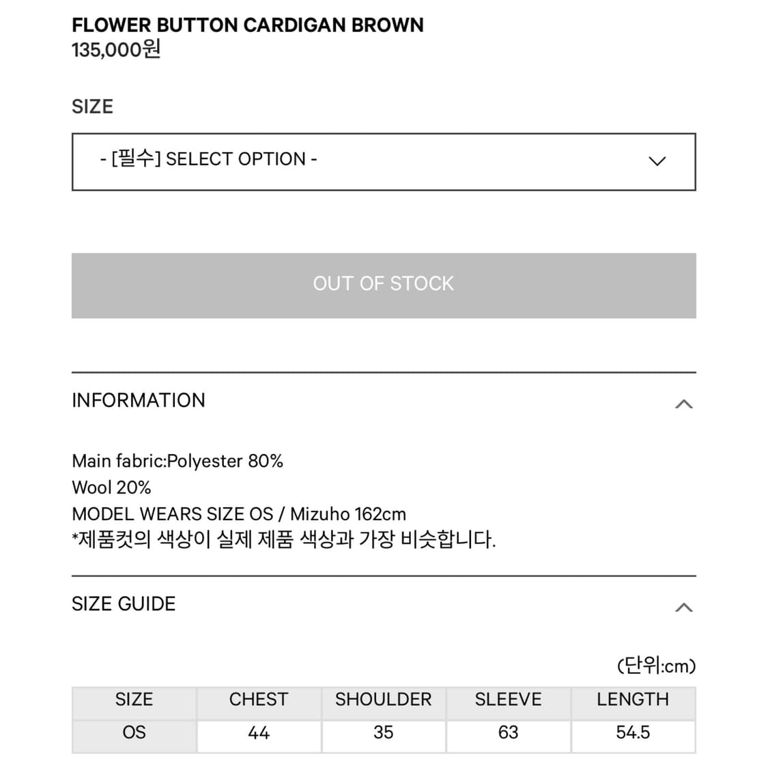Click the Main fabric Polyester 80% line
Viewport: 768px width, 768px height.
pyautogui.click(x=177, y=461)
